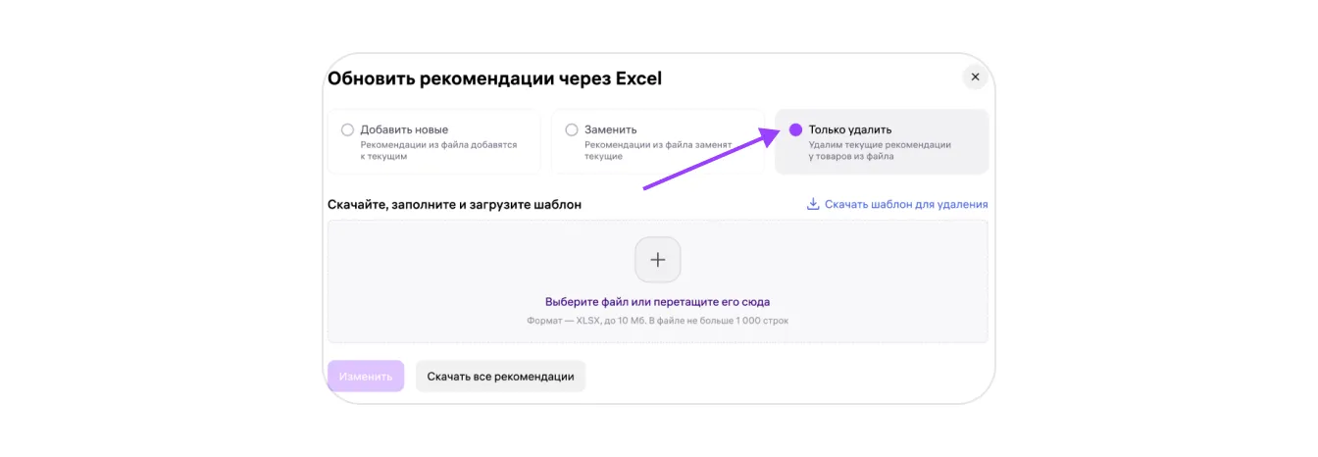The width and height of the screenshot is (1318, 457).
Task: Click 'Выберите файл или перетащите его сюда'
Action: click(x=657, y=302)
